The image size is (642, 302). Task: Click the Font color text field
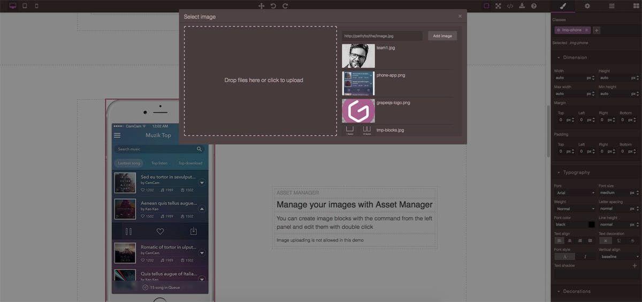coord(571,224)
